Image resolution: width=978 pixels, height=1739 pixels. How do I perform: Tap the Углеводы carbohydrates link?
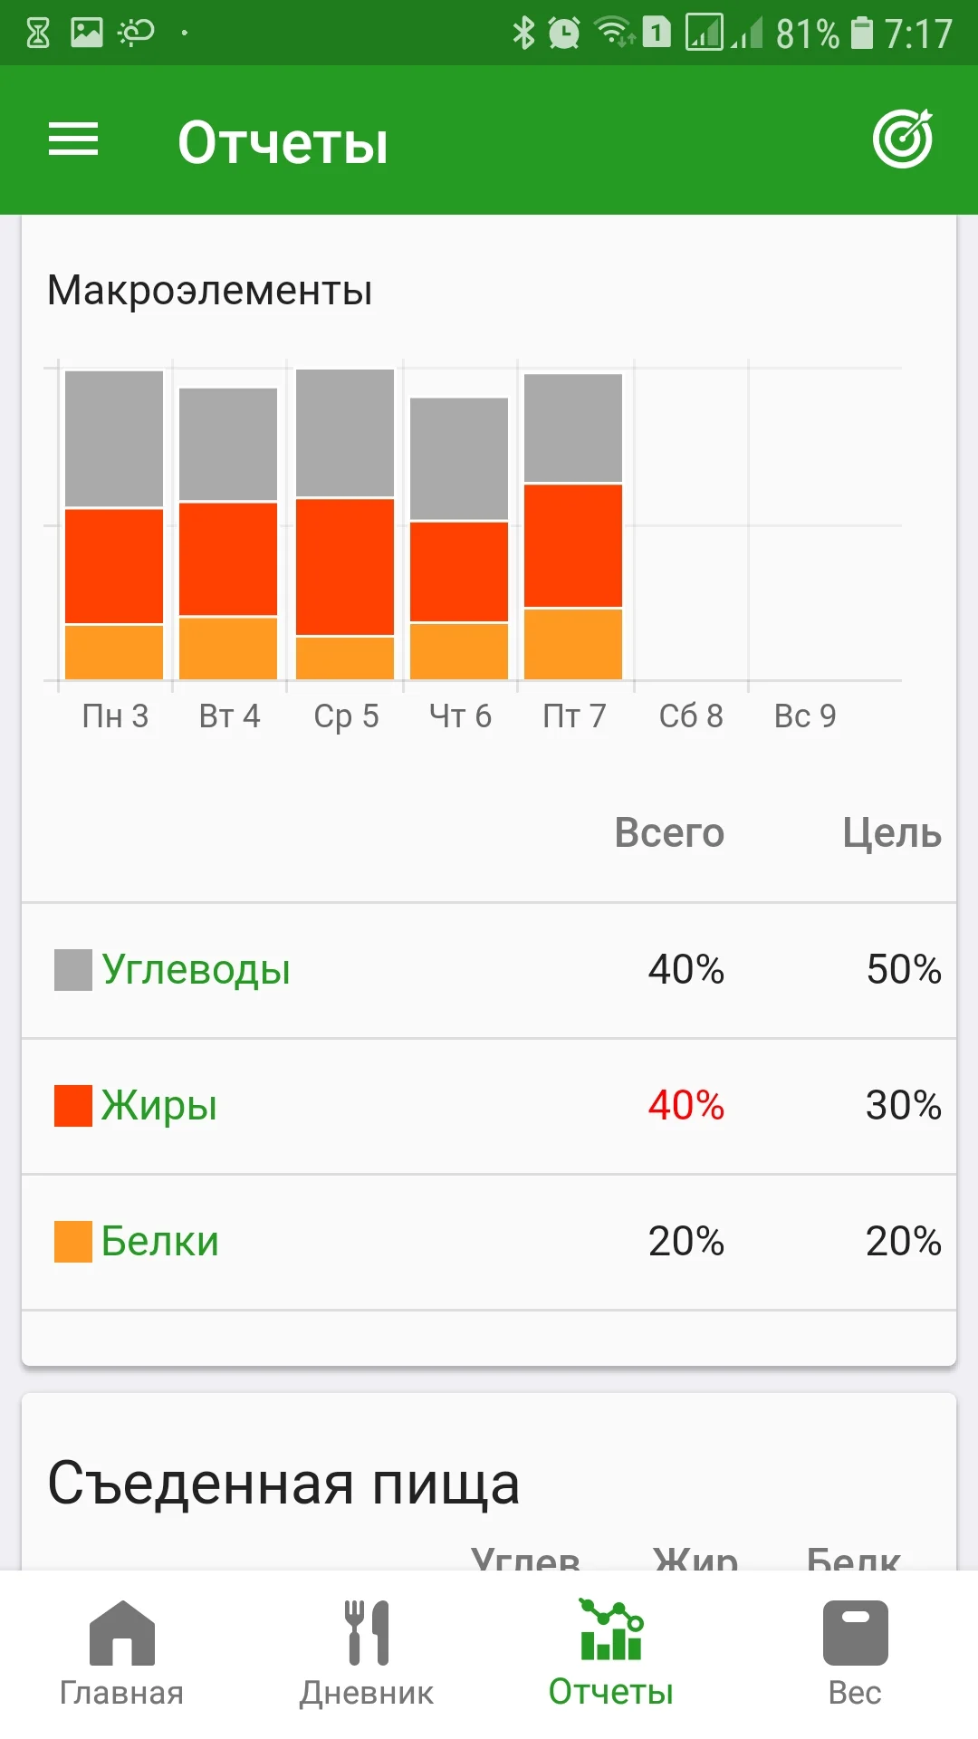(x=196, y=969)
